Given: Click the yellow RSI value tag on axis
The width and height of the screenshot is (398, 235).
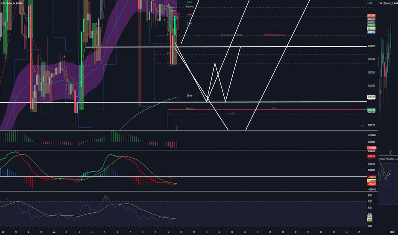Looking at the screenshot, I should click(369, 220).
